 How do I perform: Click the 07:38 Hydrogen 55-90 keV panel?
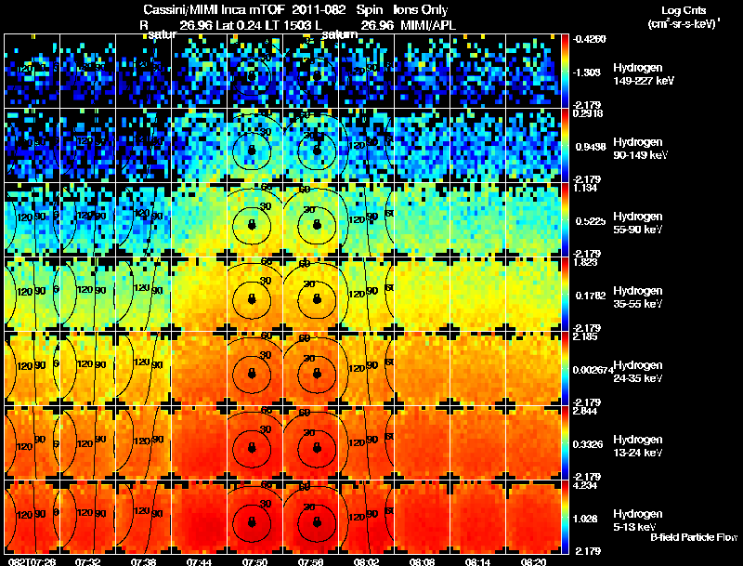pyautogui.click(x=144, y=219)
